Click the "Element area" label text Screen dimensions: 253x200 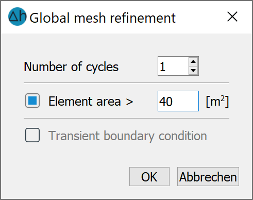coord(85,101)
